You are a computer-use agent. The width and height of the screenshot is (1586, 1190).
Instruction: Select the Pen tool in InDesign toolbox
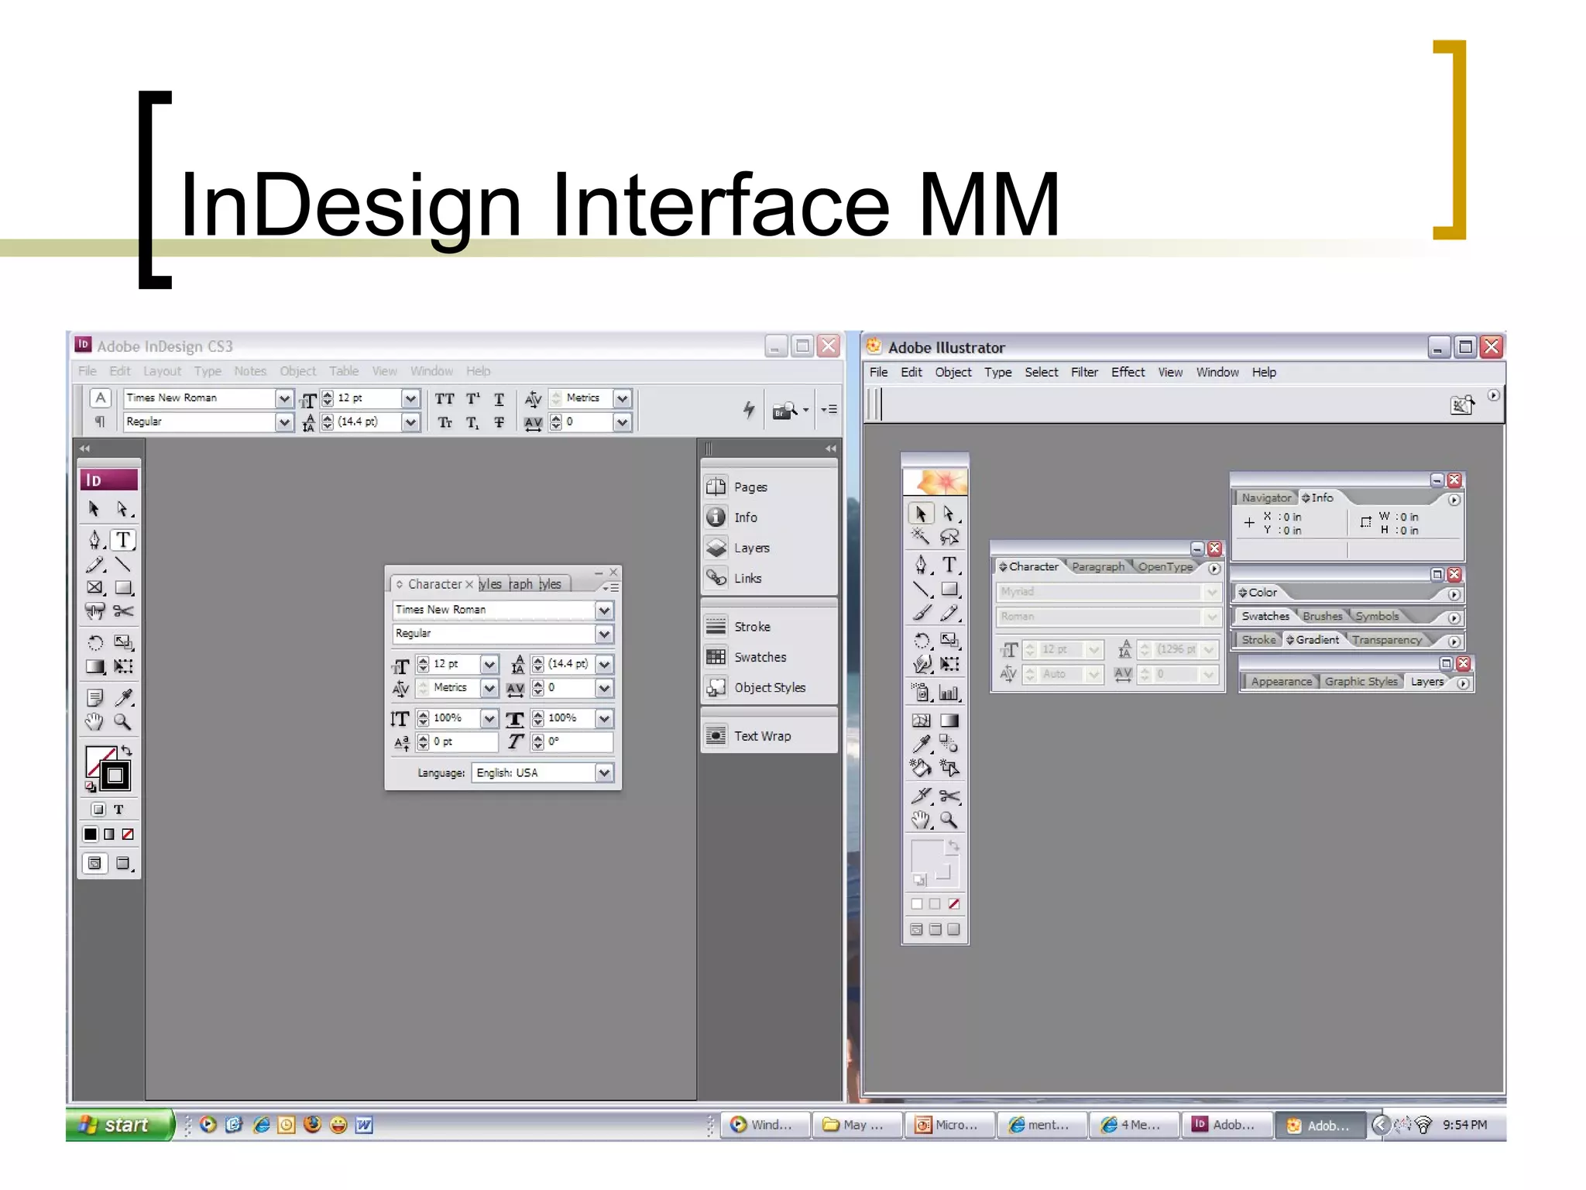[x=94, y=540]
